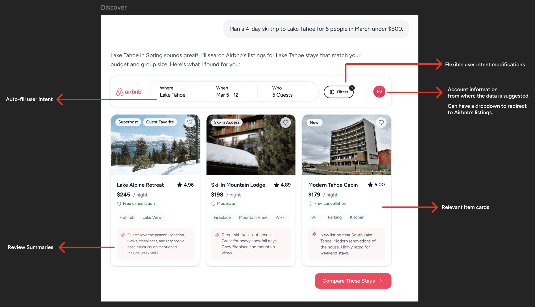535x307 pixels.
Task: Select the Ski-In Access badge
Action: pyautogui.click(x=227, y=122)
